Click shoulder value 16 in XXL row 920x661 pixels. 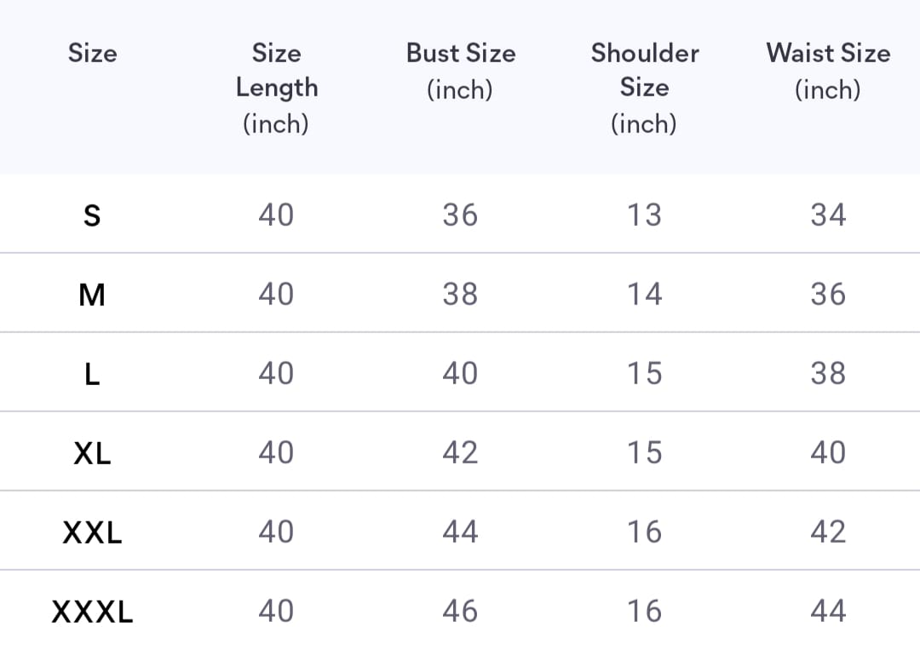pyautogui.click(x=644, y=532)
